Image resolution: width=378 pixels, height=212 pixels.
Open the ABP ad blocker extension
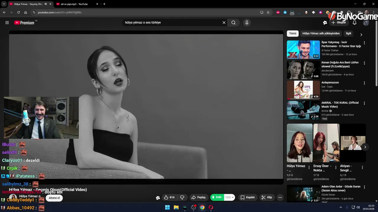[x=278, y=12]
